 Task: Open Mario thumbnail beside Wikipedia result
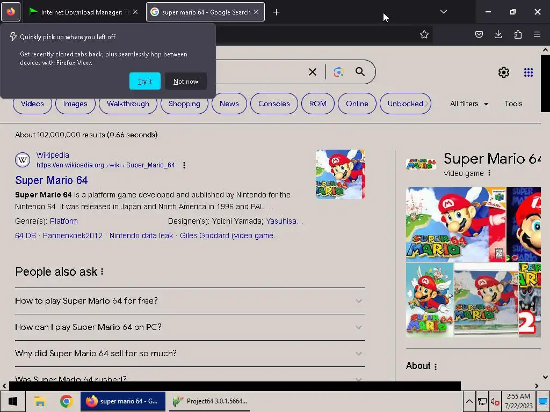[340, 174]
